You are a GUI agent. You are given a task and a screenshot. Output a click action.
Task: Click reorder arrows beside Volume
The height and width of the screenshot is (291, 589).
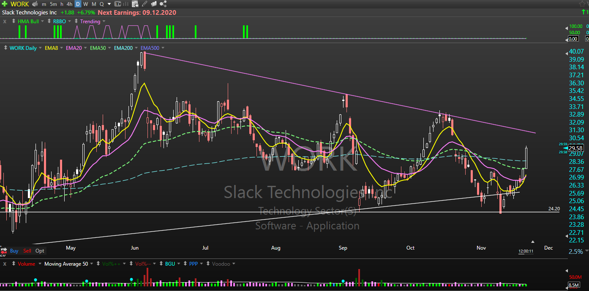pos(14,264)
